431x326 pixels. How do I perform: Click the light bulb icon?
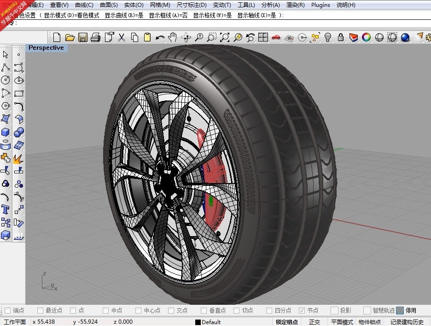tap(328, 37)
